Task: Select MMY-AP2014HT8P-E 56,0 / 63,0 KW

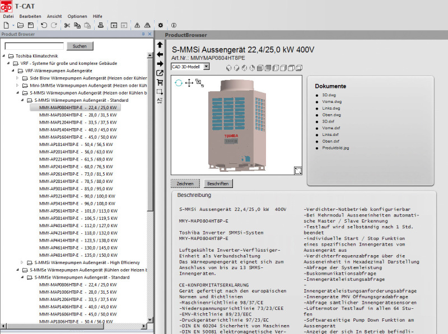Action: [x=76, y=152]
